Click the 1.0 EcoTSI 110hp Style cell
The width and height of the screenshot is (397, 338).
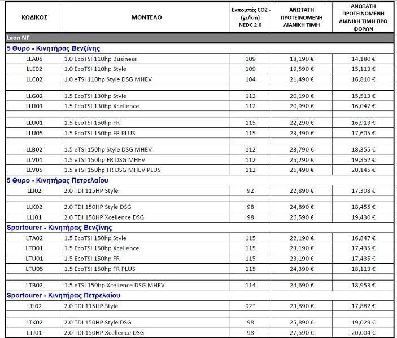pos(146,69)
